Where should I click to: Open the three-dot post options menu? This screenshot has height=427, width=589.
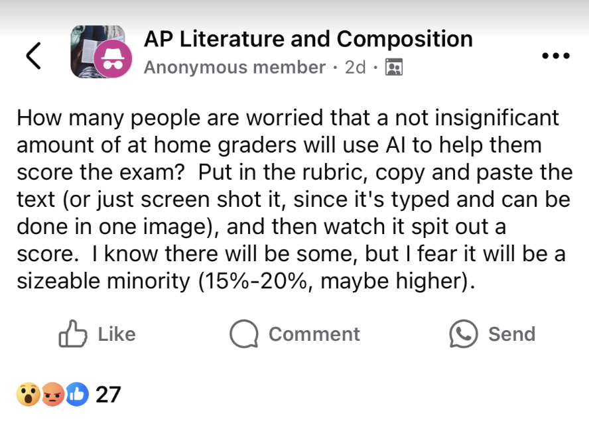(x=555, y=56)
